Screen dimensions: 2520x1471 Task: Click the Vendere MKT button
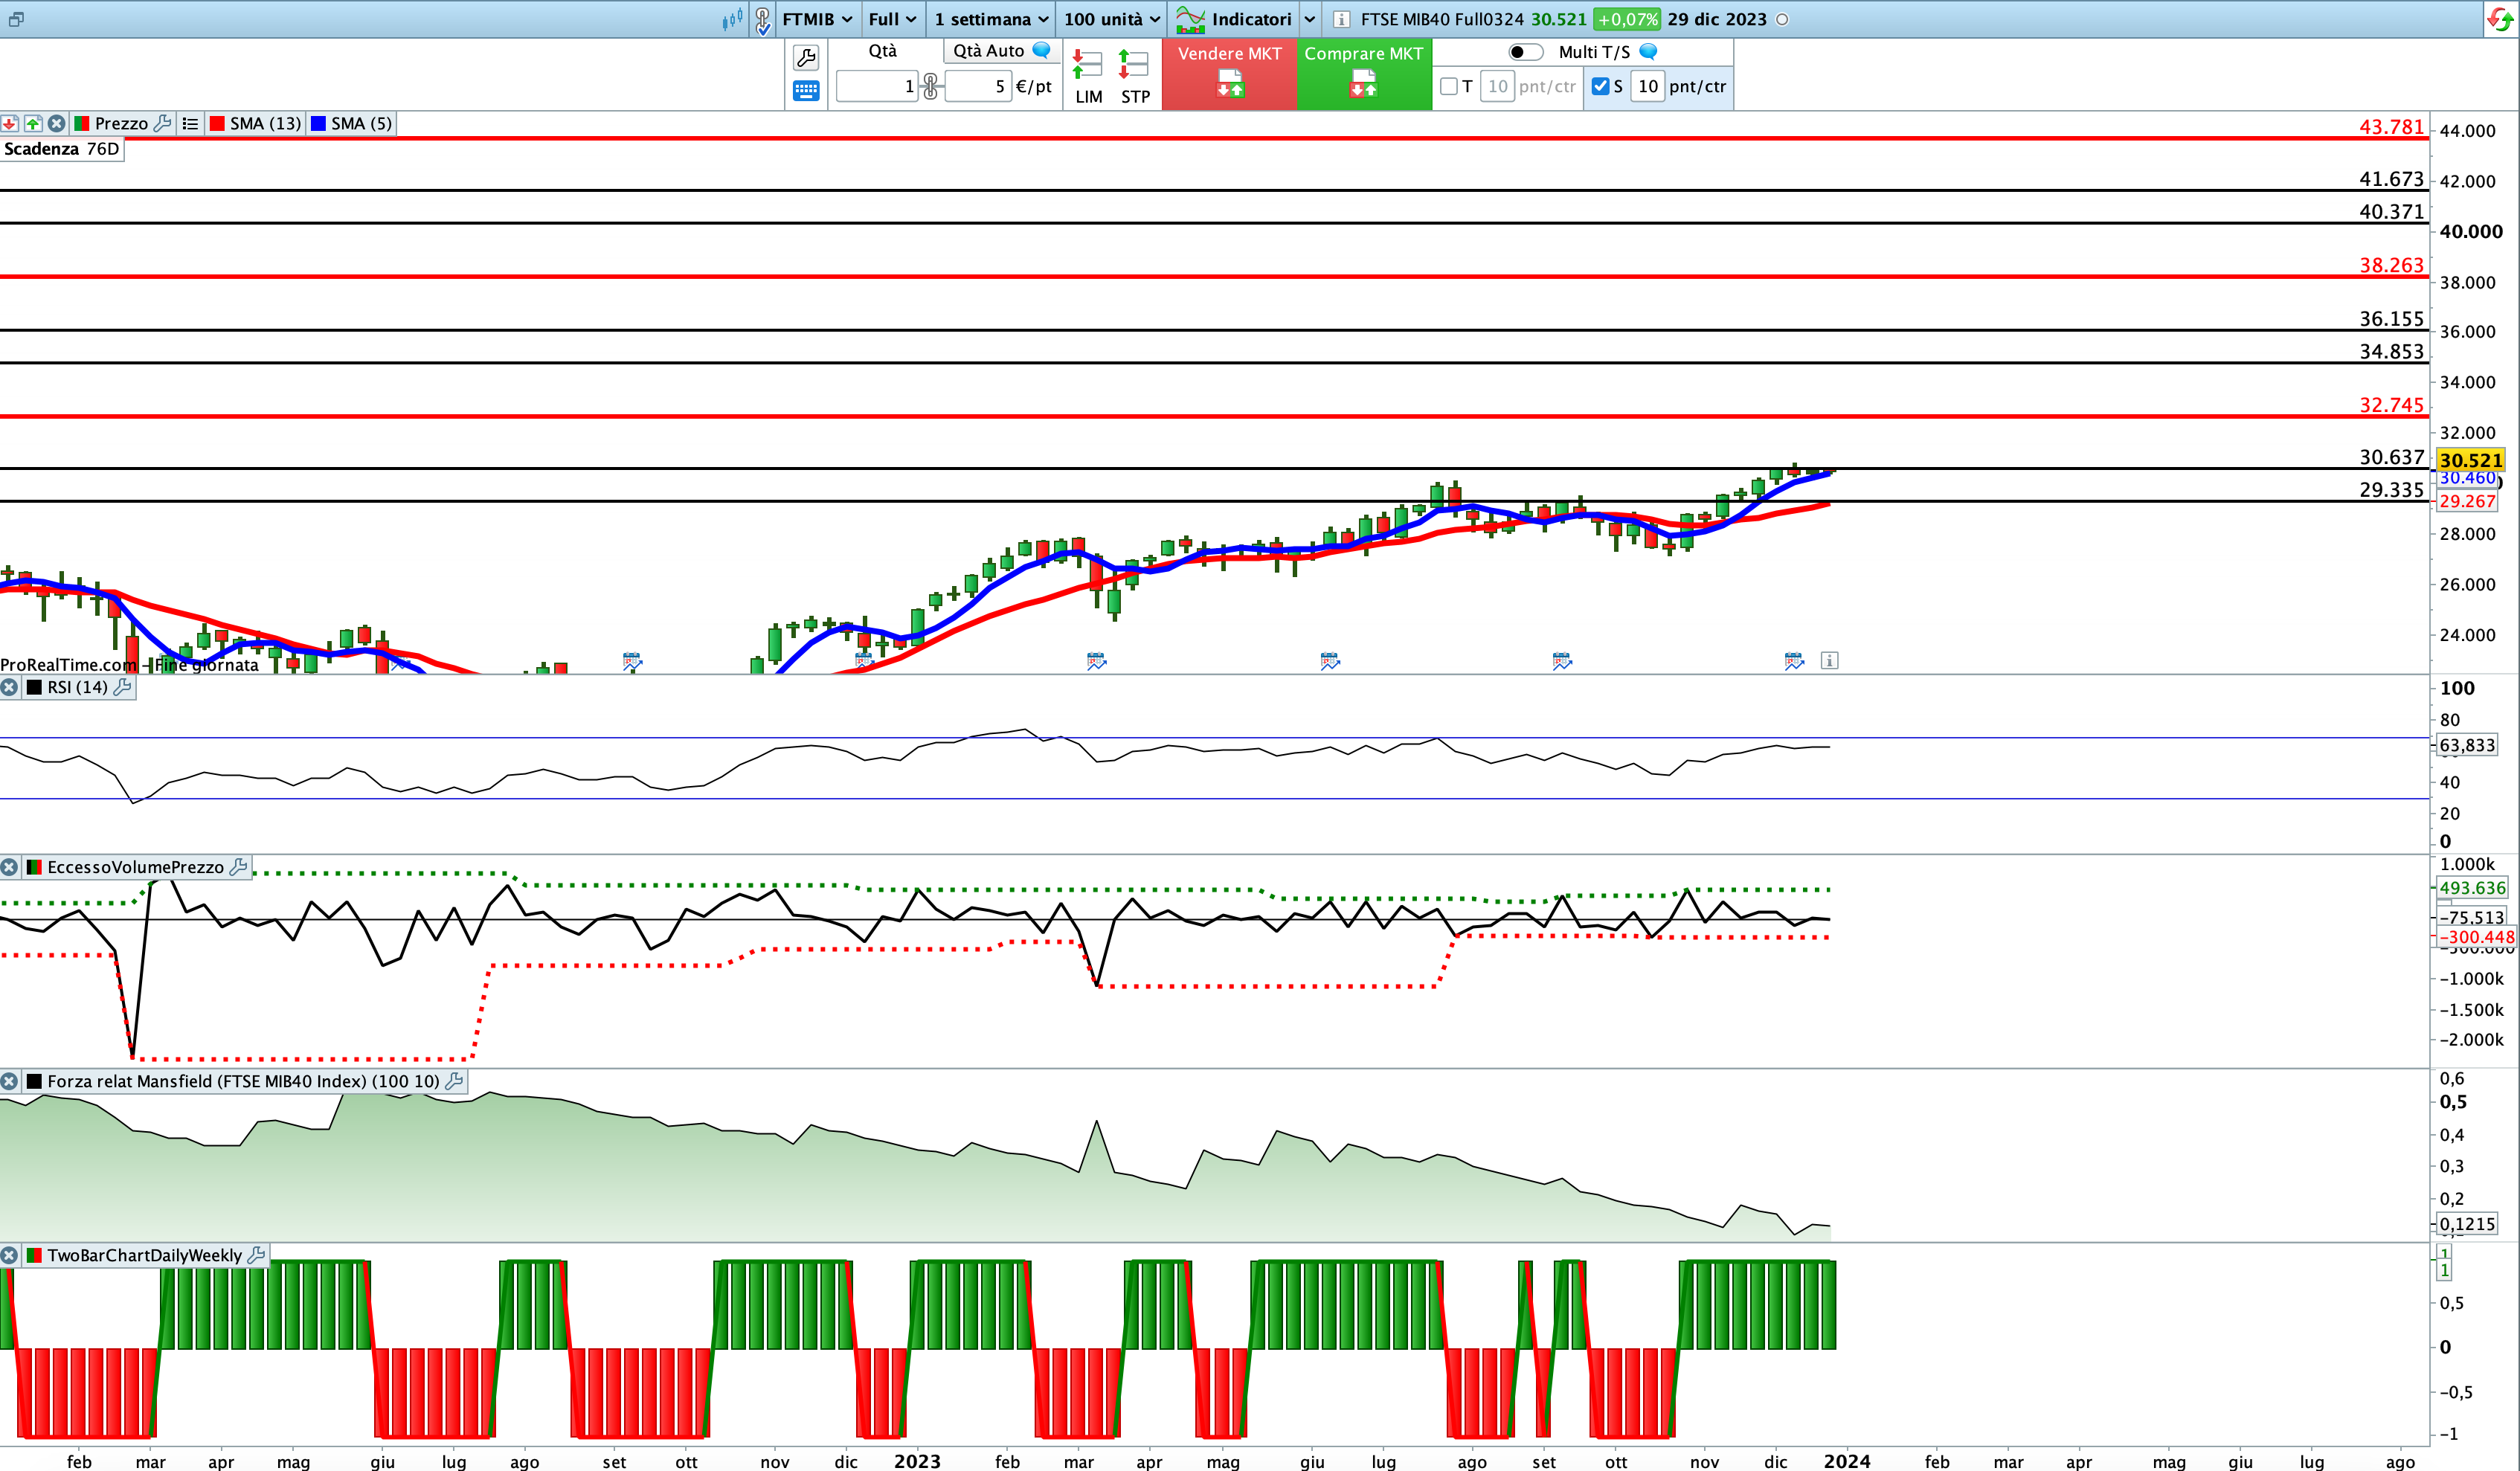tap(1229, 74)
